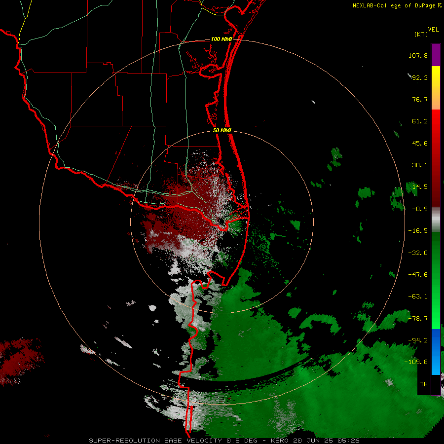Click the purple top segment of color bar

click(436, 55)
